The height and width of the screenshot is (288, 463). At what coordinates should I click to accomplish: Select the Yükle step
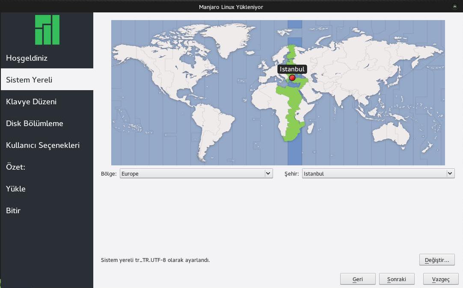(x=47, y=189)
